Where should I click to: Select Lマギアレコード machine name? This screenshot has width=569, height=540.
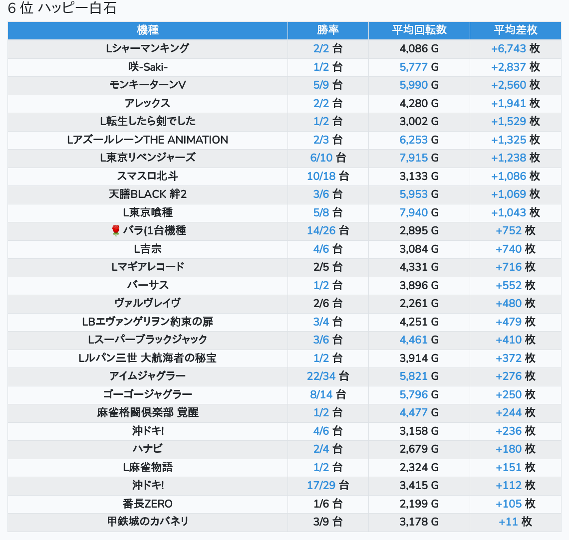pos(148,267)
